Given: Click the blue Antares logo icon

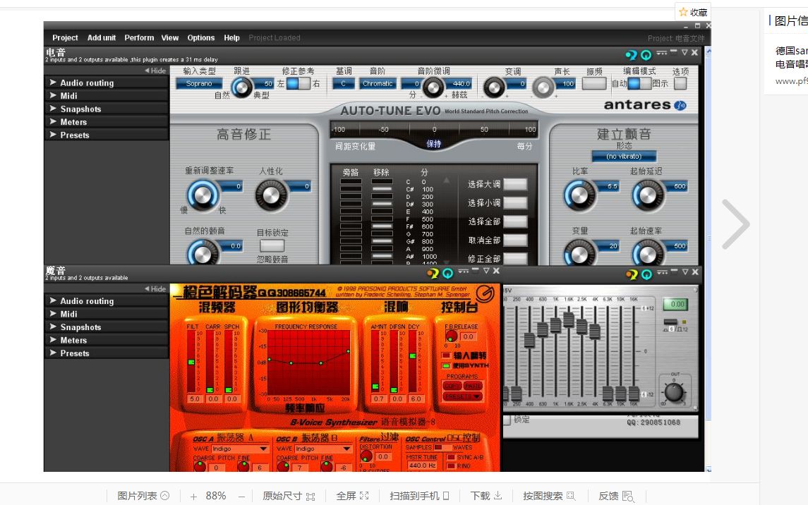Looking at the screenshot, I should (680, 106).
